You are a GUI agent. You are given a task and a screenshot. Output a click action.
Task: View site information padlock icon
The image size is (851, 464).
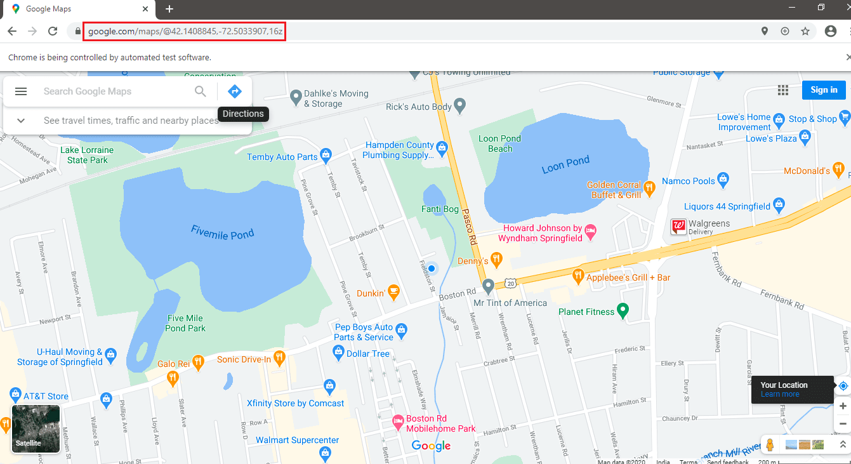click(x=78, y=31)
